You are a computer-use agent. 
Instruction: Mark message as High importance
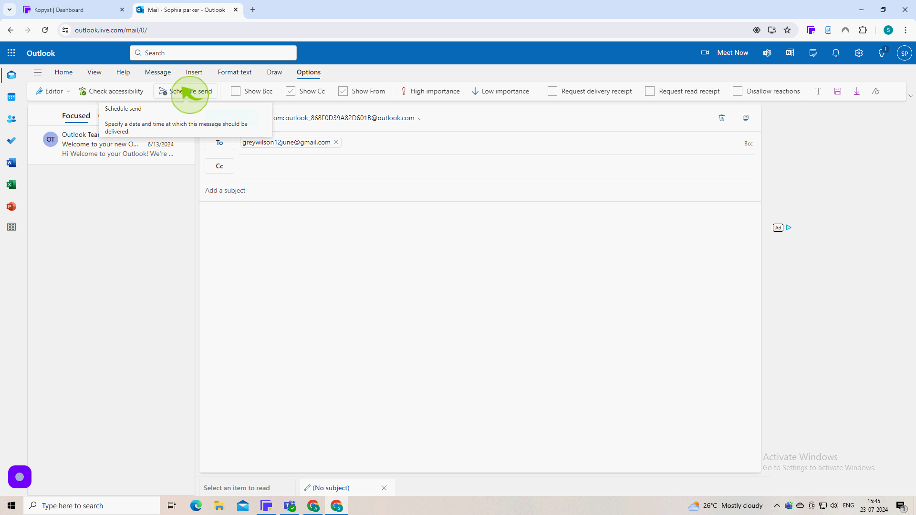430,91
